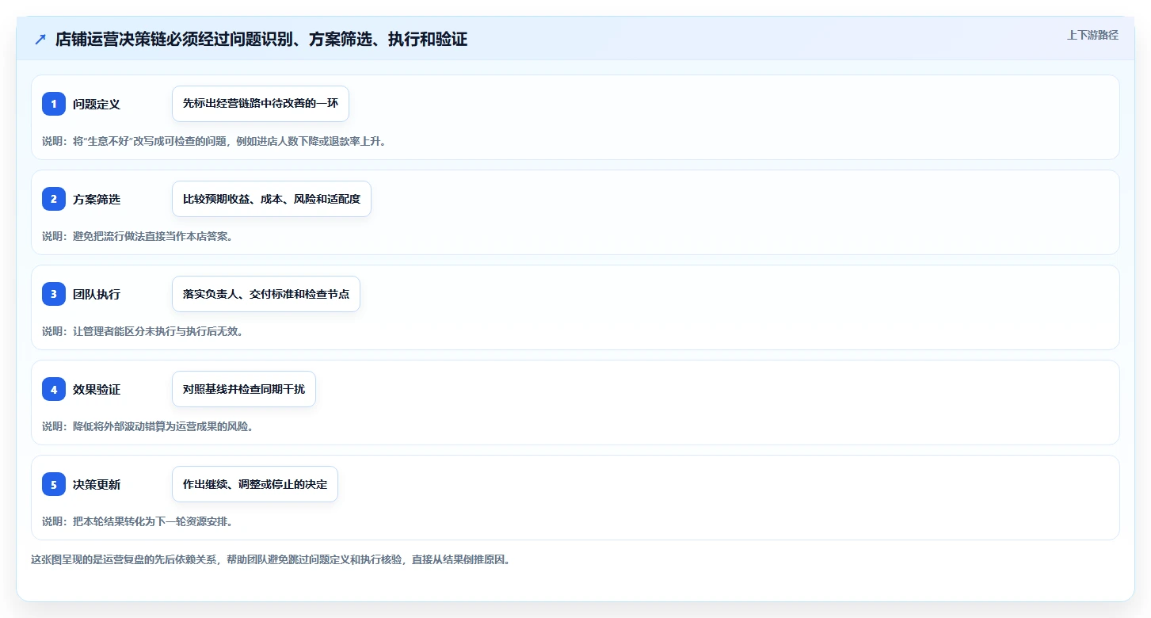Click the note 把本轮结果转化为下一轮资源安排
Viewport: 1151px width, 618px height.
point(137,521)
